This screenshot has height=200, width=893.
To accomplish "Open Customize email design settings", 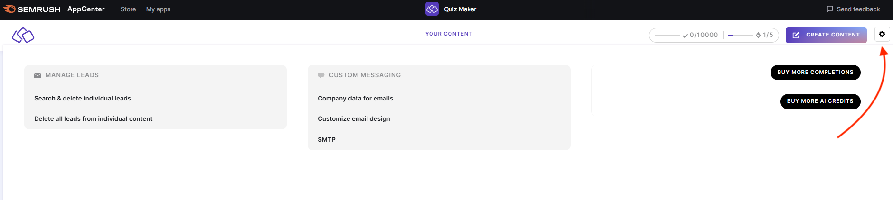I will tap(354, 118).
